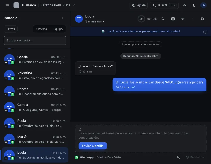The image size is (211, 164).
Task: Click the 'Domingo 20 de septiembre' date chip
Action: point(141,56)
